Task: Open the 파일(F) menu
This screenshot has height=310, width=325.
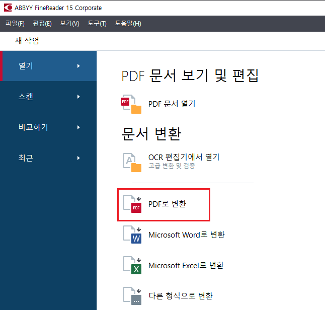Action: [15, 24]
